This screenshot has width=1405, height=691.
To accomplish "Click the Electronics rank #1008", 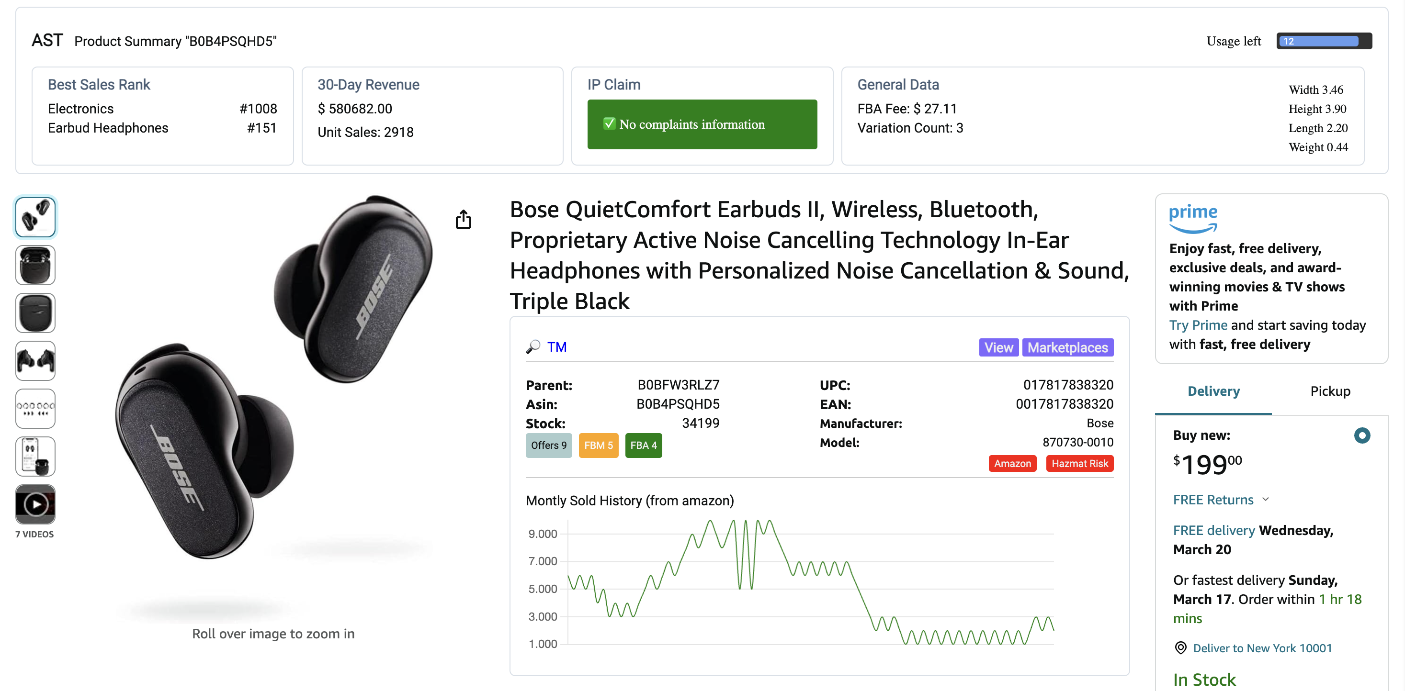I will click(x=258, y=109).
